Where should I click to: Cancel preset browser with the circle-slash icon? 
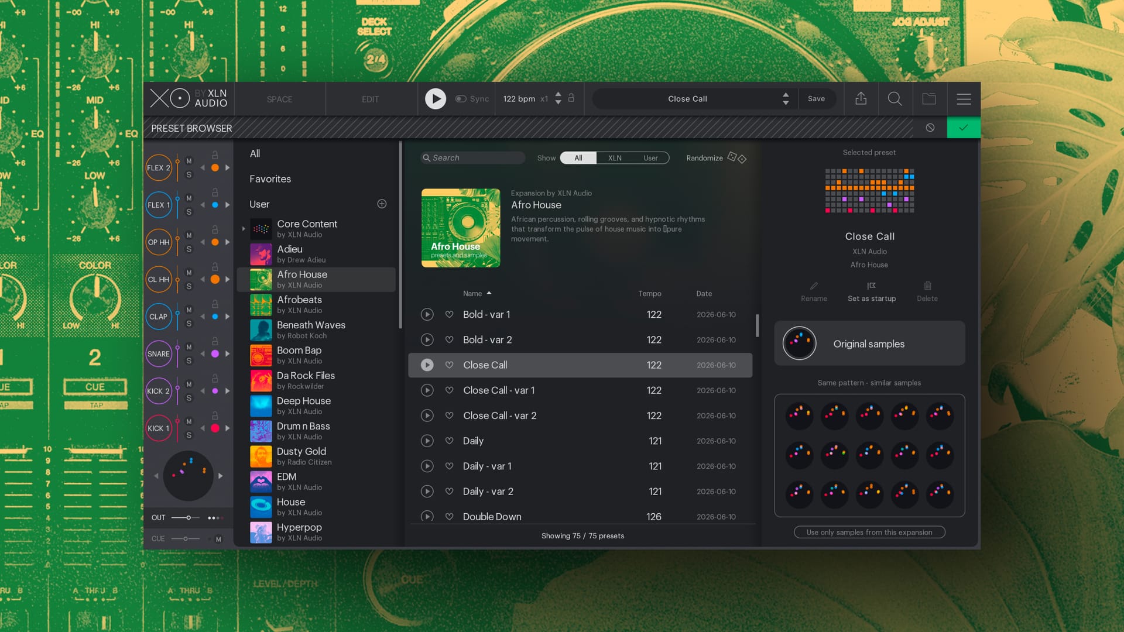[x=930, y=128]
